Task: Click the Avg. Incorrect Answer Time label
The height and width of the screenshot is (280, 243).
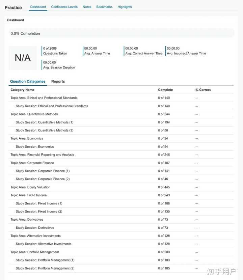Action: [186, 53]
